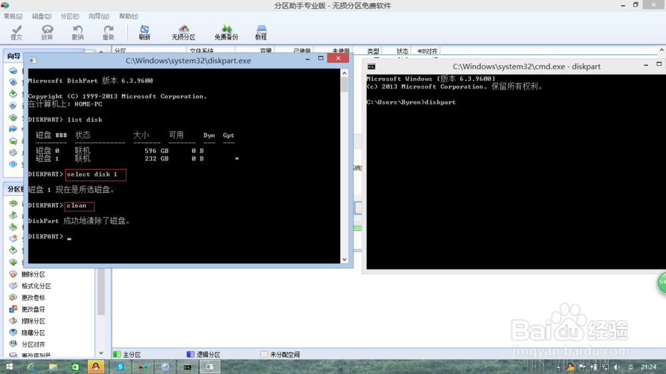666x374 pixels.
Task: Click volume icon in system tray
Action: pyautogui.click(x=617, y=367)
